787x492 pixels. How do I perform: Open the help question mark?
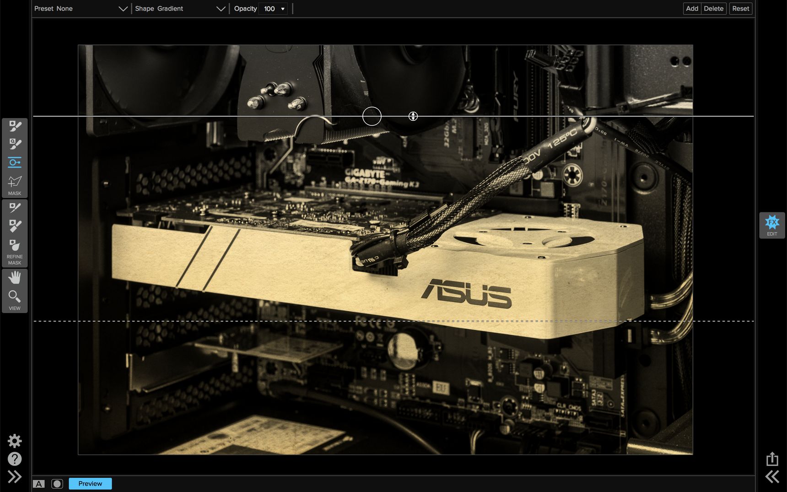15,459
